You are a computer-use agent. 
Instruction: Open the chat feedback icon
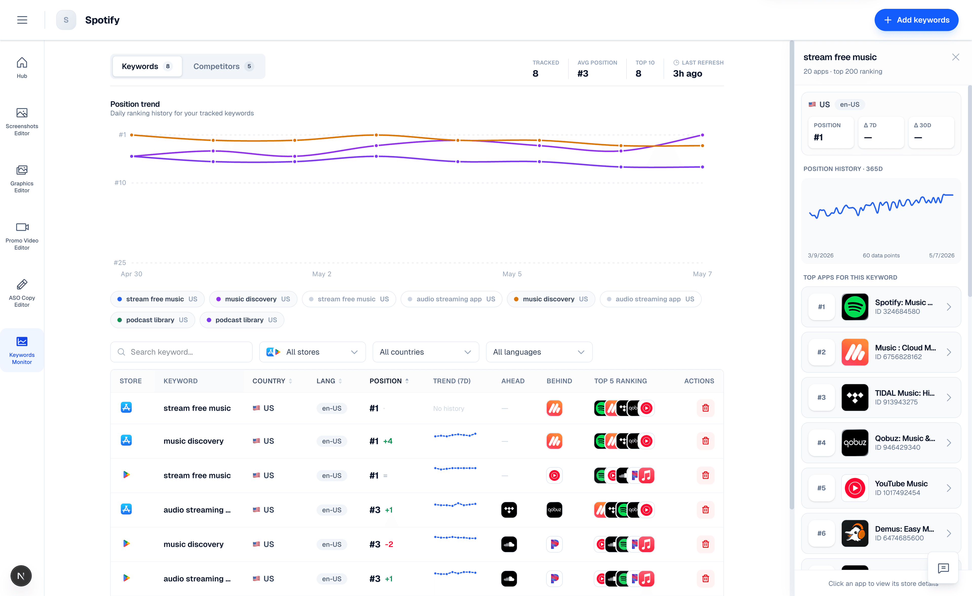(x=943, y=568)
